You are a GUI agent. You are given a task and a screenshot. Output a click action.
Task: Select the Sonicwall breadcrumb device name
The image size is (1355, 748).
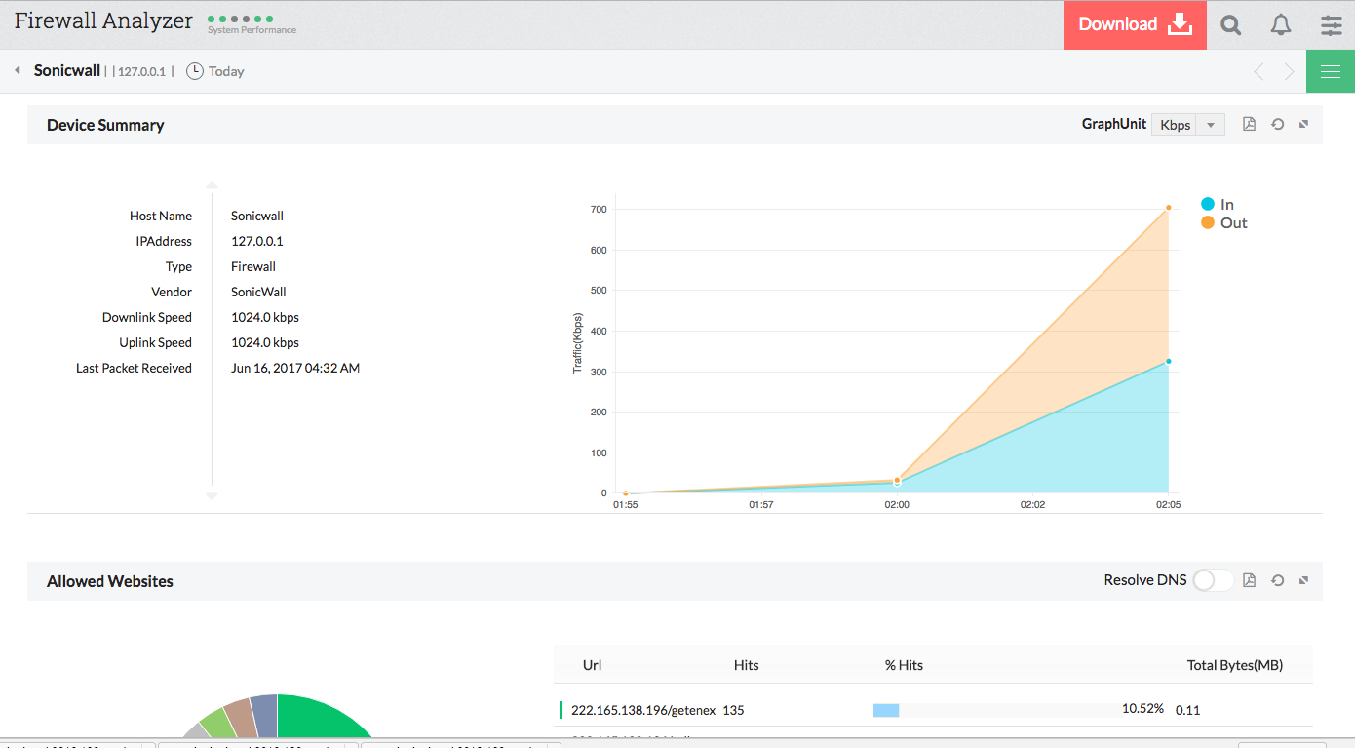click(x=66, y=70)
